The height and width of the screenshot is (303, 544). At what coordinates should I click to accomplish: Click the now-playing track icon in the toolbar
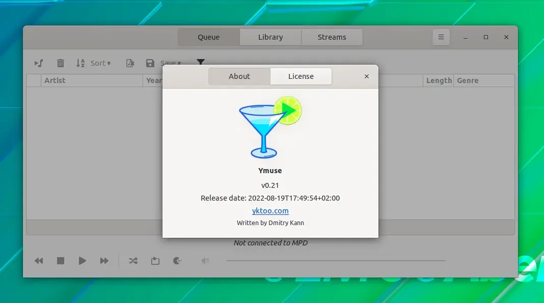pyautogui.click(x=39, y=63)
